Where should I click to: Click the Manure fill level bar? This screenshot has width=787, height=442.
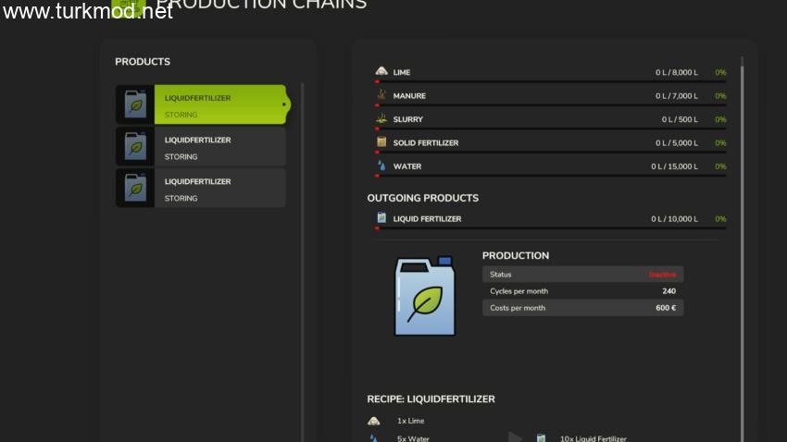click(x=550, y=105)
